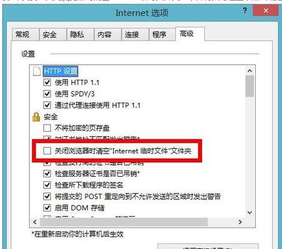Select the HTTP 设置 tree heading

pos(61,71)
